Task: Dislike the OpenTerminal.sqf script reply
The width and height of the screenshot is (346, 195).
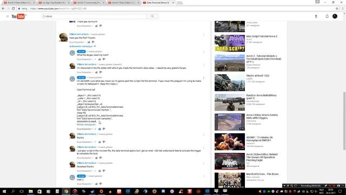Action: [104, 129]
